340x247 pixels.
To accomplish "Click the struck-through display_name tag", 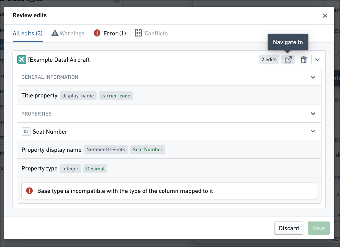I will pos(78,96).
